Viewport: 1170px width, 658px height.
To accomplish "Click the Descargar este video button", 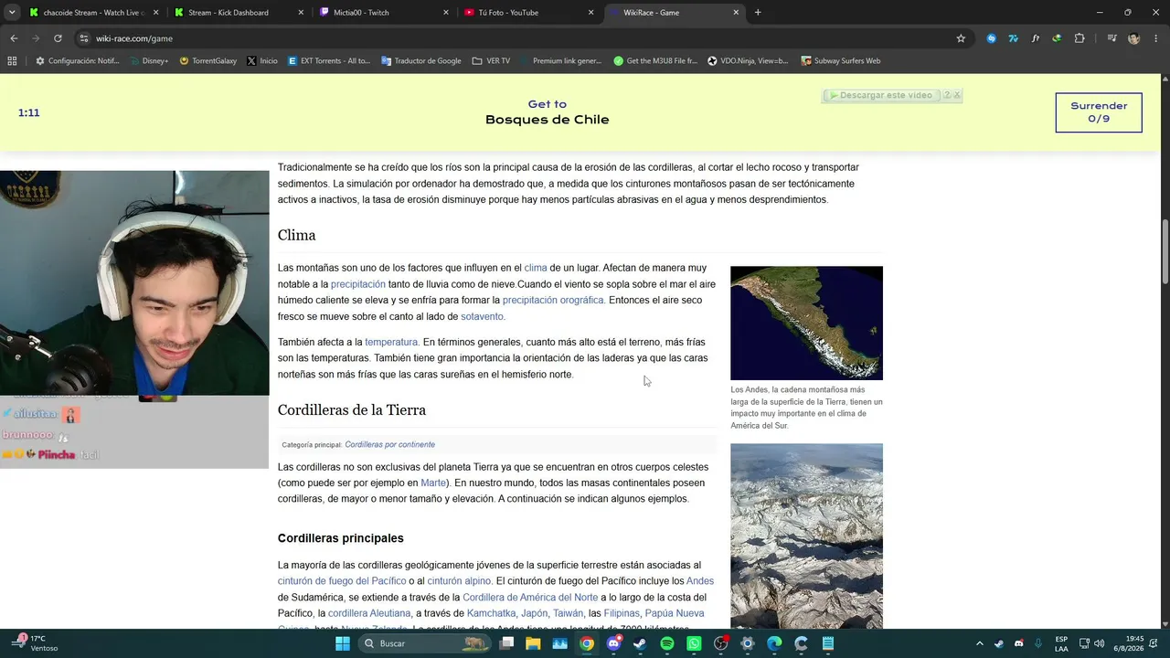I will pyautogui.click(x=881, y=95).
